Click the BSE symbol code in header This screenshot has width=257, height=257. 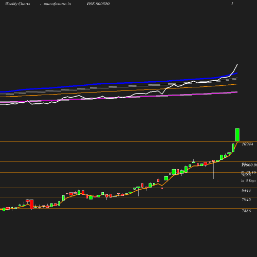tap(98, 4)
